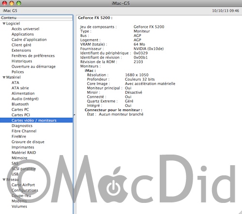Image resolution: width=242 pixels, height=214 pixels.
Task: Open the Bluetooth hardware entry
Action: pos(20,104)
